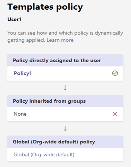
Task: Select the 'Policy directly assigned to the user' header
Action: click(x=65, y=60)
